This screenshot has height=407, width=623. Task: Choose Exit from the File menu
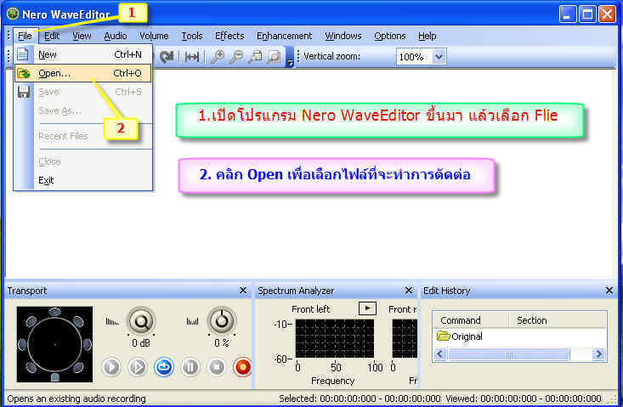click(83, 180)
